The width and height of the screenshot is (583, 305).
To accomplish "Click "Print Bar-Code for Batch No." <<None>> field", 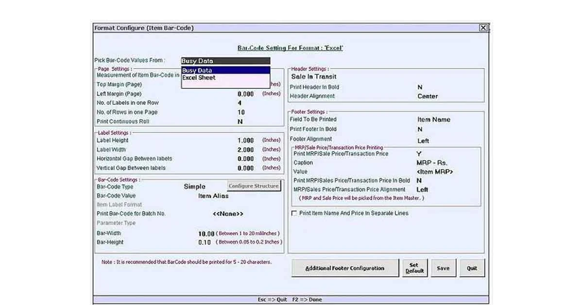I will click(x=228, y=214).
